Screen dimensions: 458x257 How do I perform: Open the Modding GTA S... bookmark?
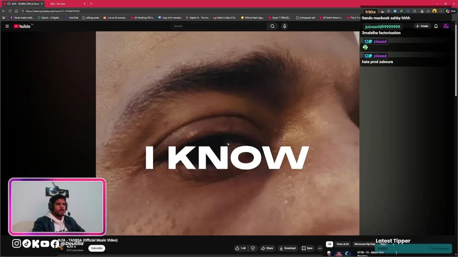[142, 17]
